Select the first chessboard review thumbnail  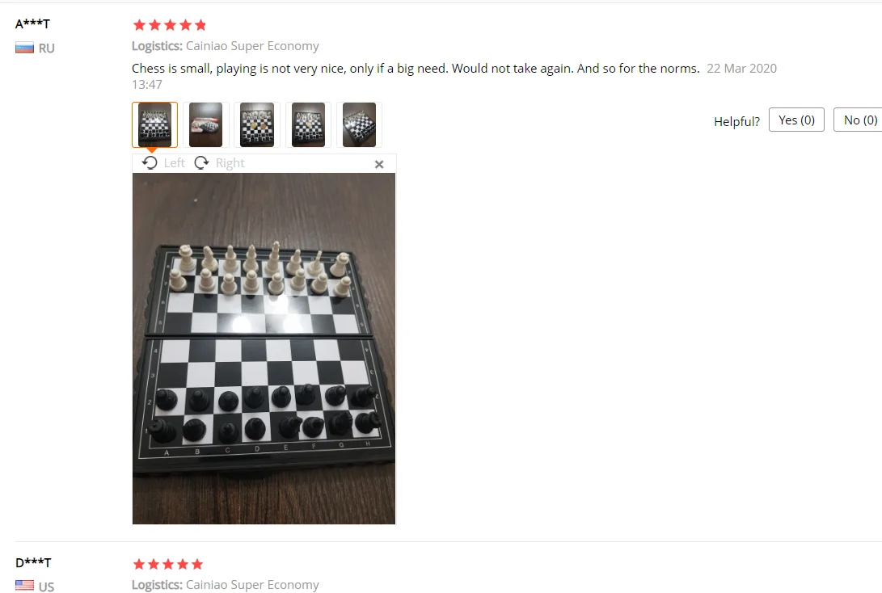[x=154, y=124]
